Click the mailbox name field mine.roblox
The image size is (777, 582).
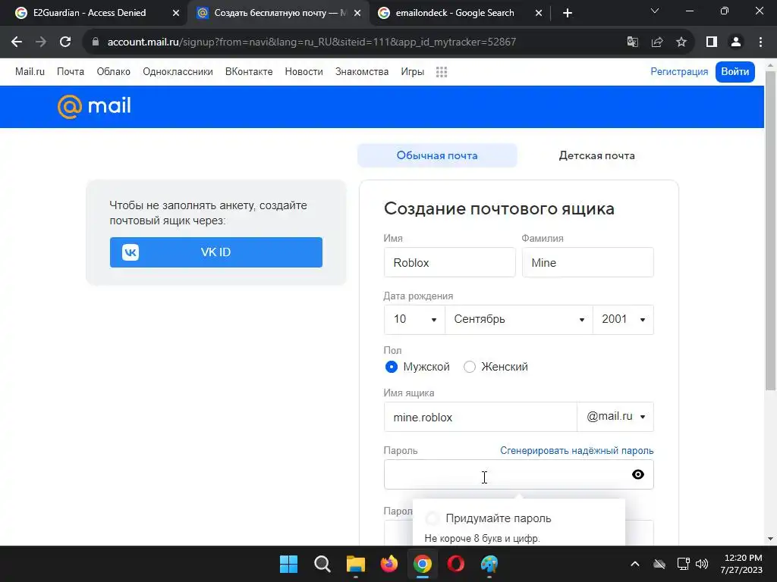(480, 417)
